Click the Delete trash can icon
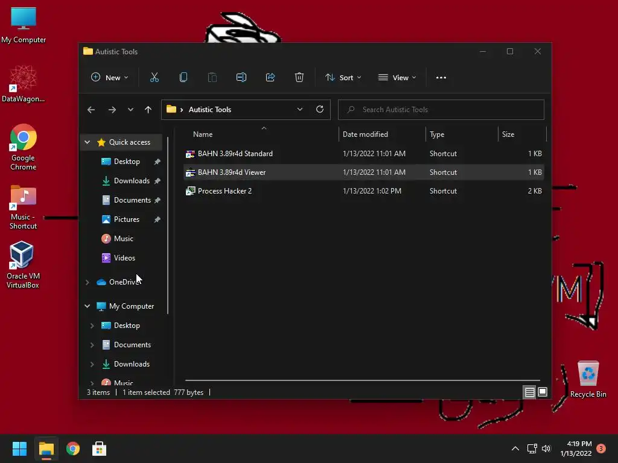618x463 pixels. click(299, 78)
